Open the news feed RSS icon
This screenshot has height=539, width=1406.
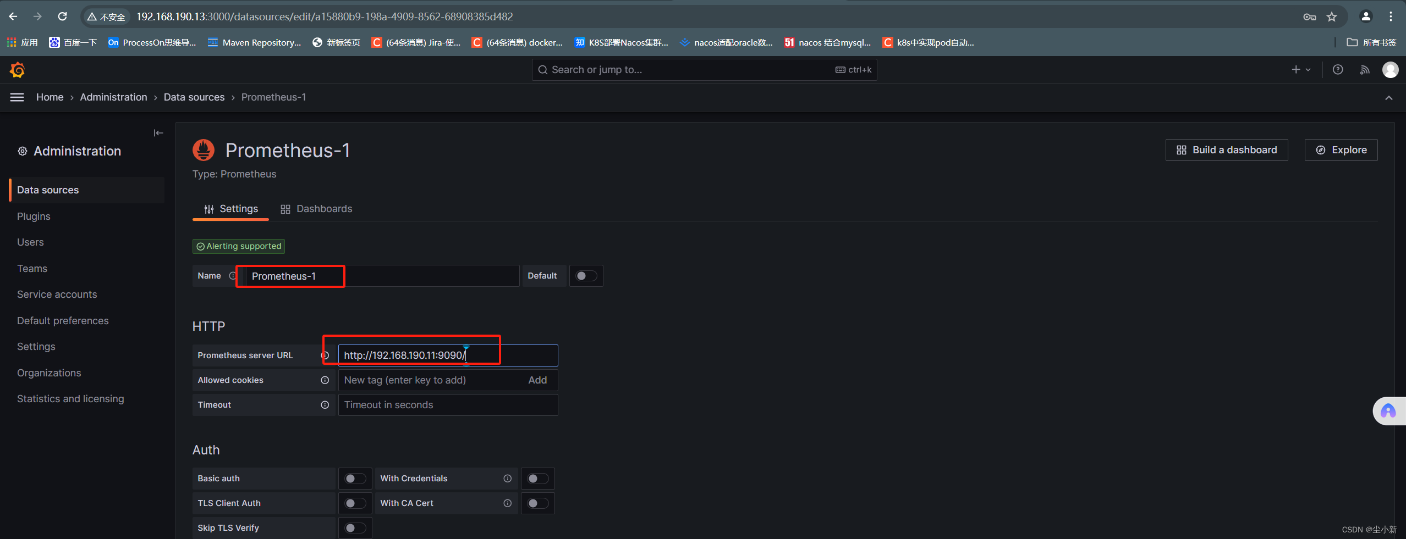pyautogui.click(x=1365, y=70)
